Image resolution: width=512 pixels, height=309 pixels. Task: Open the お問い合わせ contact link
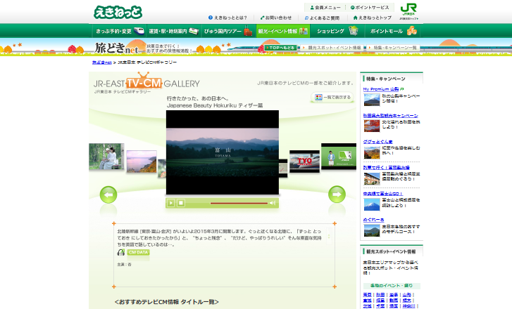coord(276,18)
